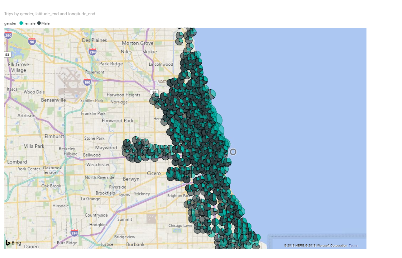Click the Male legend label

pyautogui.click(x=45, y=23)
